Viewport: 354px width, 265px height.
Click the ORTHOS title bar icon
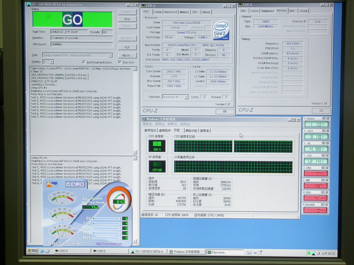point(29,4)
